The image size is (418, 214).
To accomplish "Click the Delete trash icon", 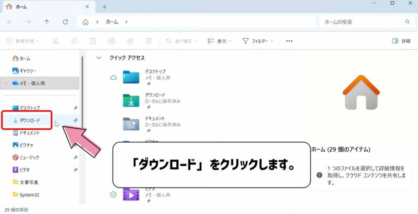I will (x=149, y=41).
